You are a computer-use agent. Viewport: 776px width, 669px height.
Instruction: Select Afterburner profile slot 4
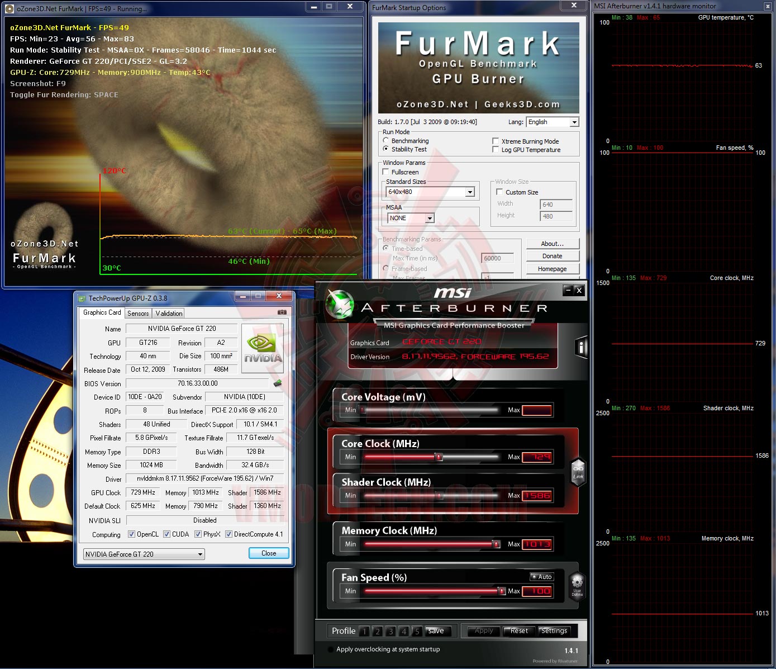pyautogui.click(x=404, y=632)
